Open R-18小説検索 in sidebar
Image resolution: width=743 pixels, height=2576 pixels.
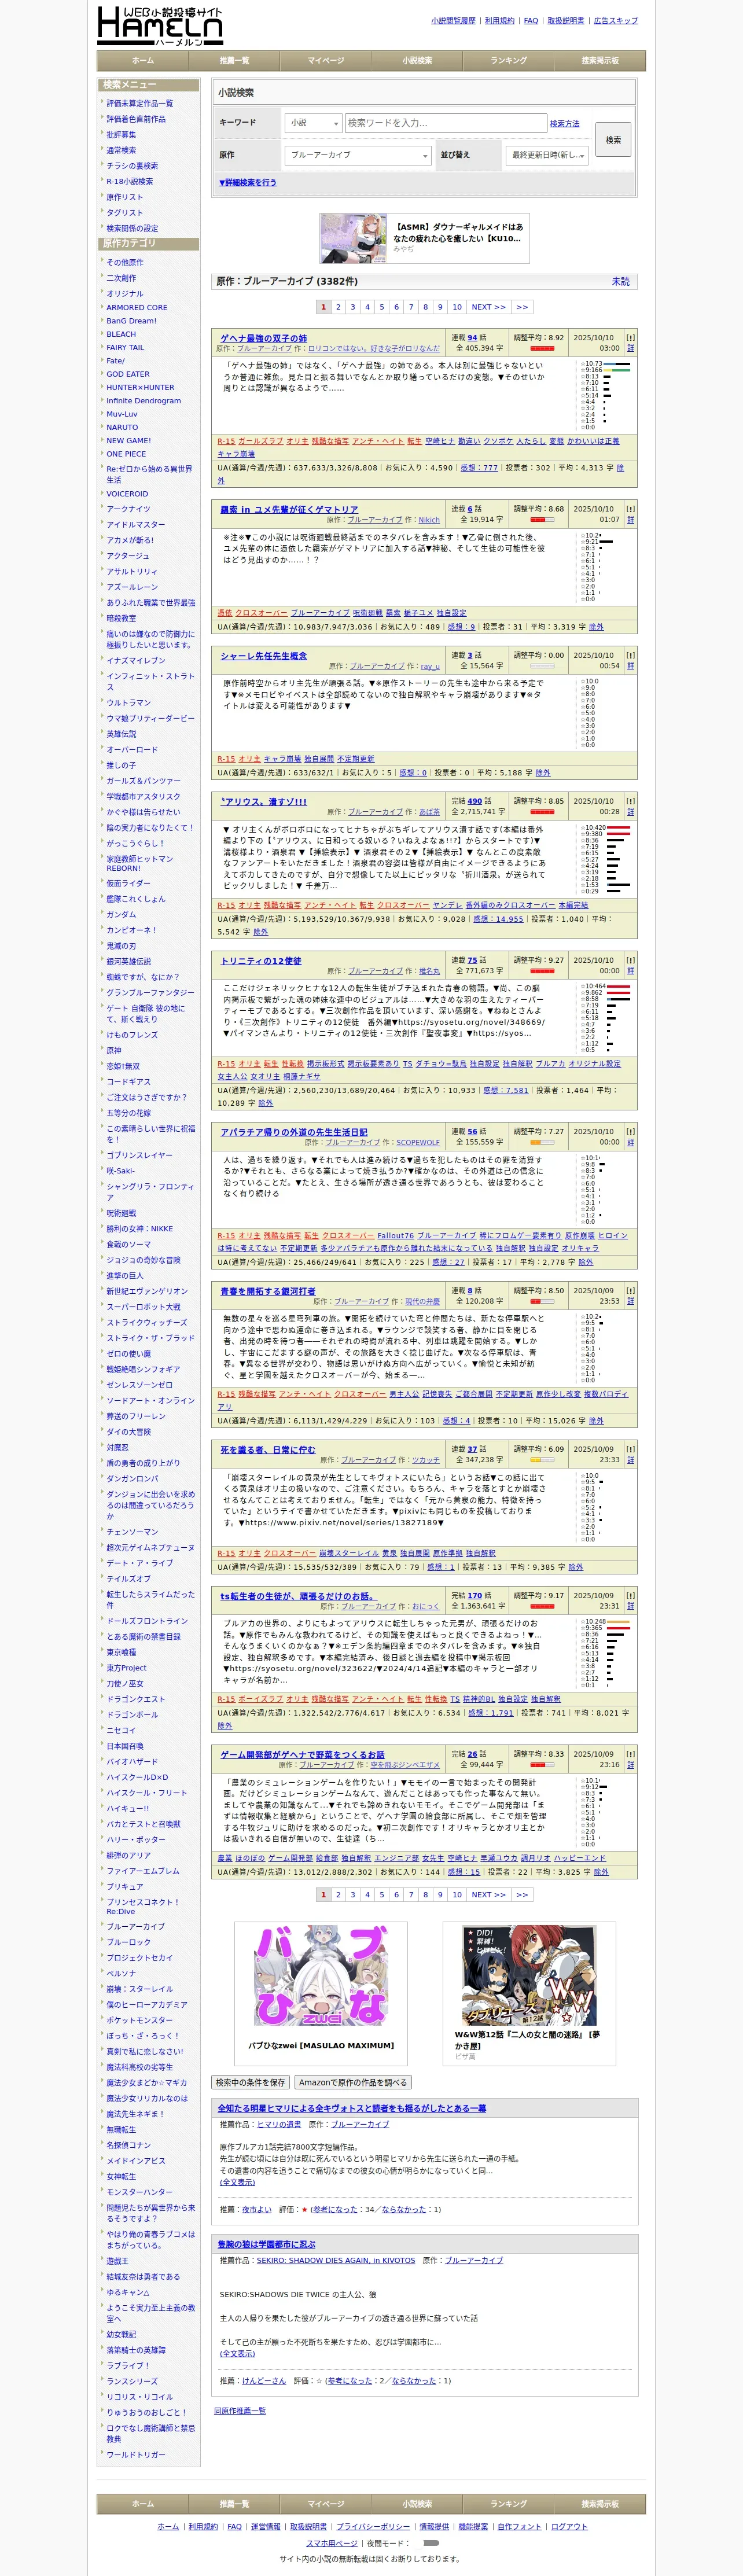tap(130, 181)
